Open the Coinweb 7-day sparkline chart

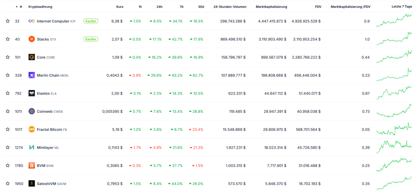[x=394, y=111]
